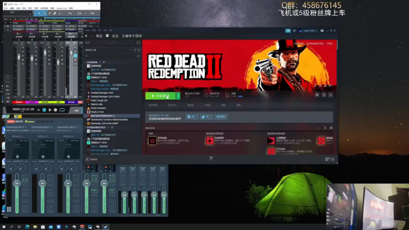409x230 pixels.
Task: Toggle the loop button in Studio One transport
Action: 62,110
